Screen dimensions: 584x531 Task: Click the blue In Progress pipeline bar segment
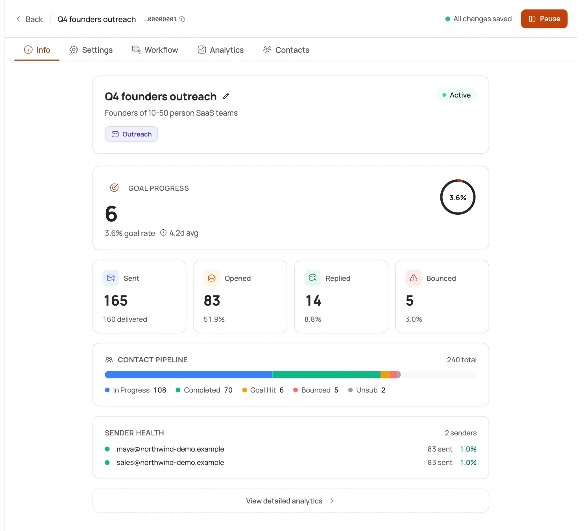pyautogui.click(x=189, y=374)
